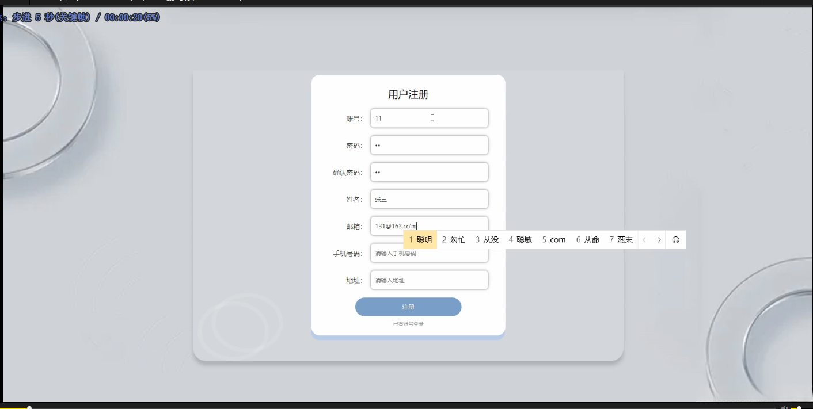Open the 已有账号登录 link
The image size is (813, 409).
pos(408,324)
